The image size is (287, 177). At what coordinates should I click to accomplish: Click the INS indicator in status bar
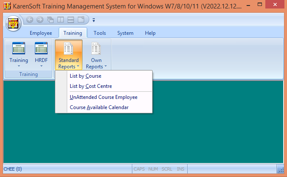coord(180,169)
